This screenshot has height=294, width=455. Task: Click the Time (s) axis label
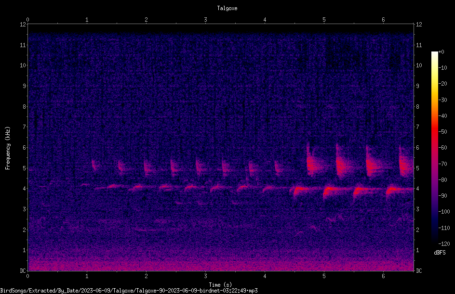[x=220, y=285]
